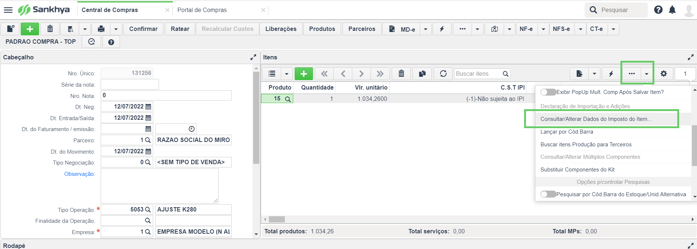
Task: Open the MD-e dropdown arrow
Action: pyautogui.click(x=425, y=29)
